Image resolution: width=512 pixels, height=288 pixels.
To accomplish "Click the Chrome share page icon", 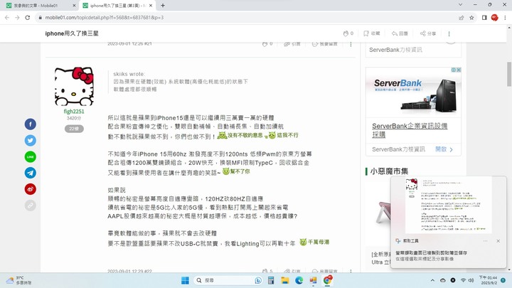I will tap(461, 18).
